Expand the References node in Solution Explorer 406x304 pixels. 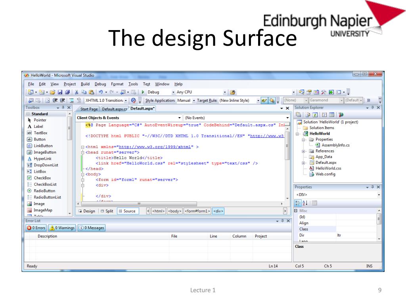click(x=303, y=151)
